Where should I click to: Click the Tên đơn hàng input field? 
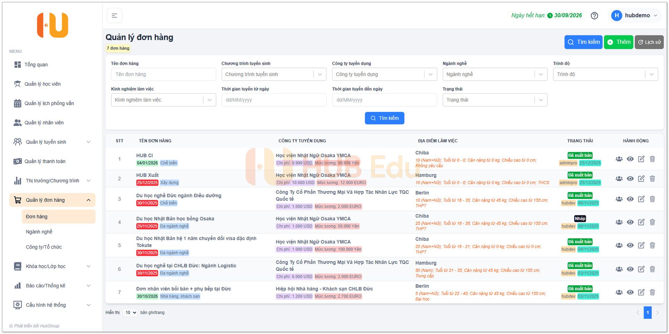click(x=163, y=74)
